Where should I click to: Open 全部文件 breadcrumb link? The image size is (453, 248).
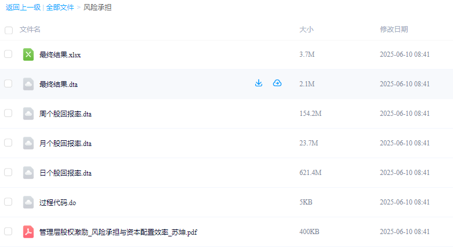coord(60,7)
